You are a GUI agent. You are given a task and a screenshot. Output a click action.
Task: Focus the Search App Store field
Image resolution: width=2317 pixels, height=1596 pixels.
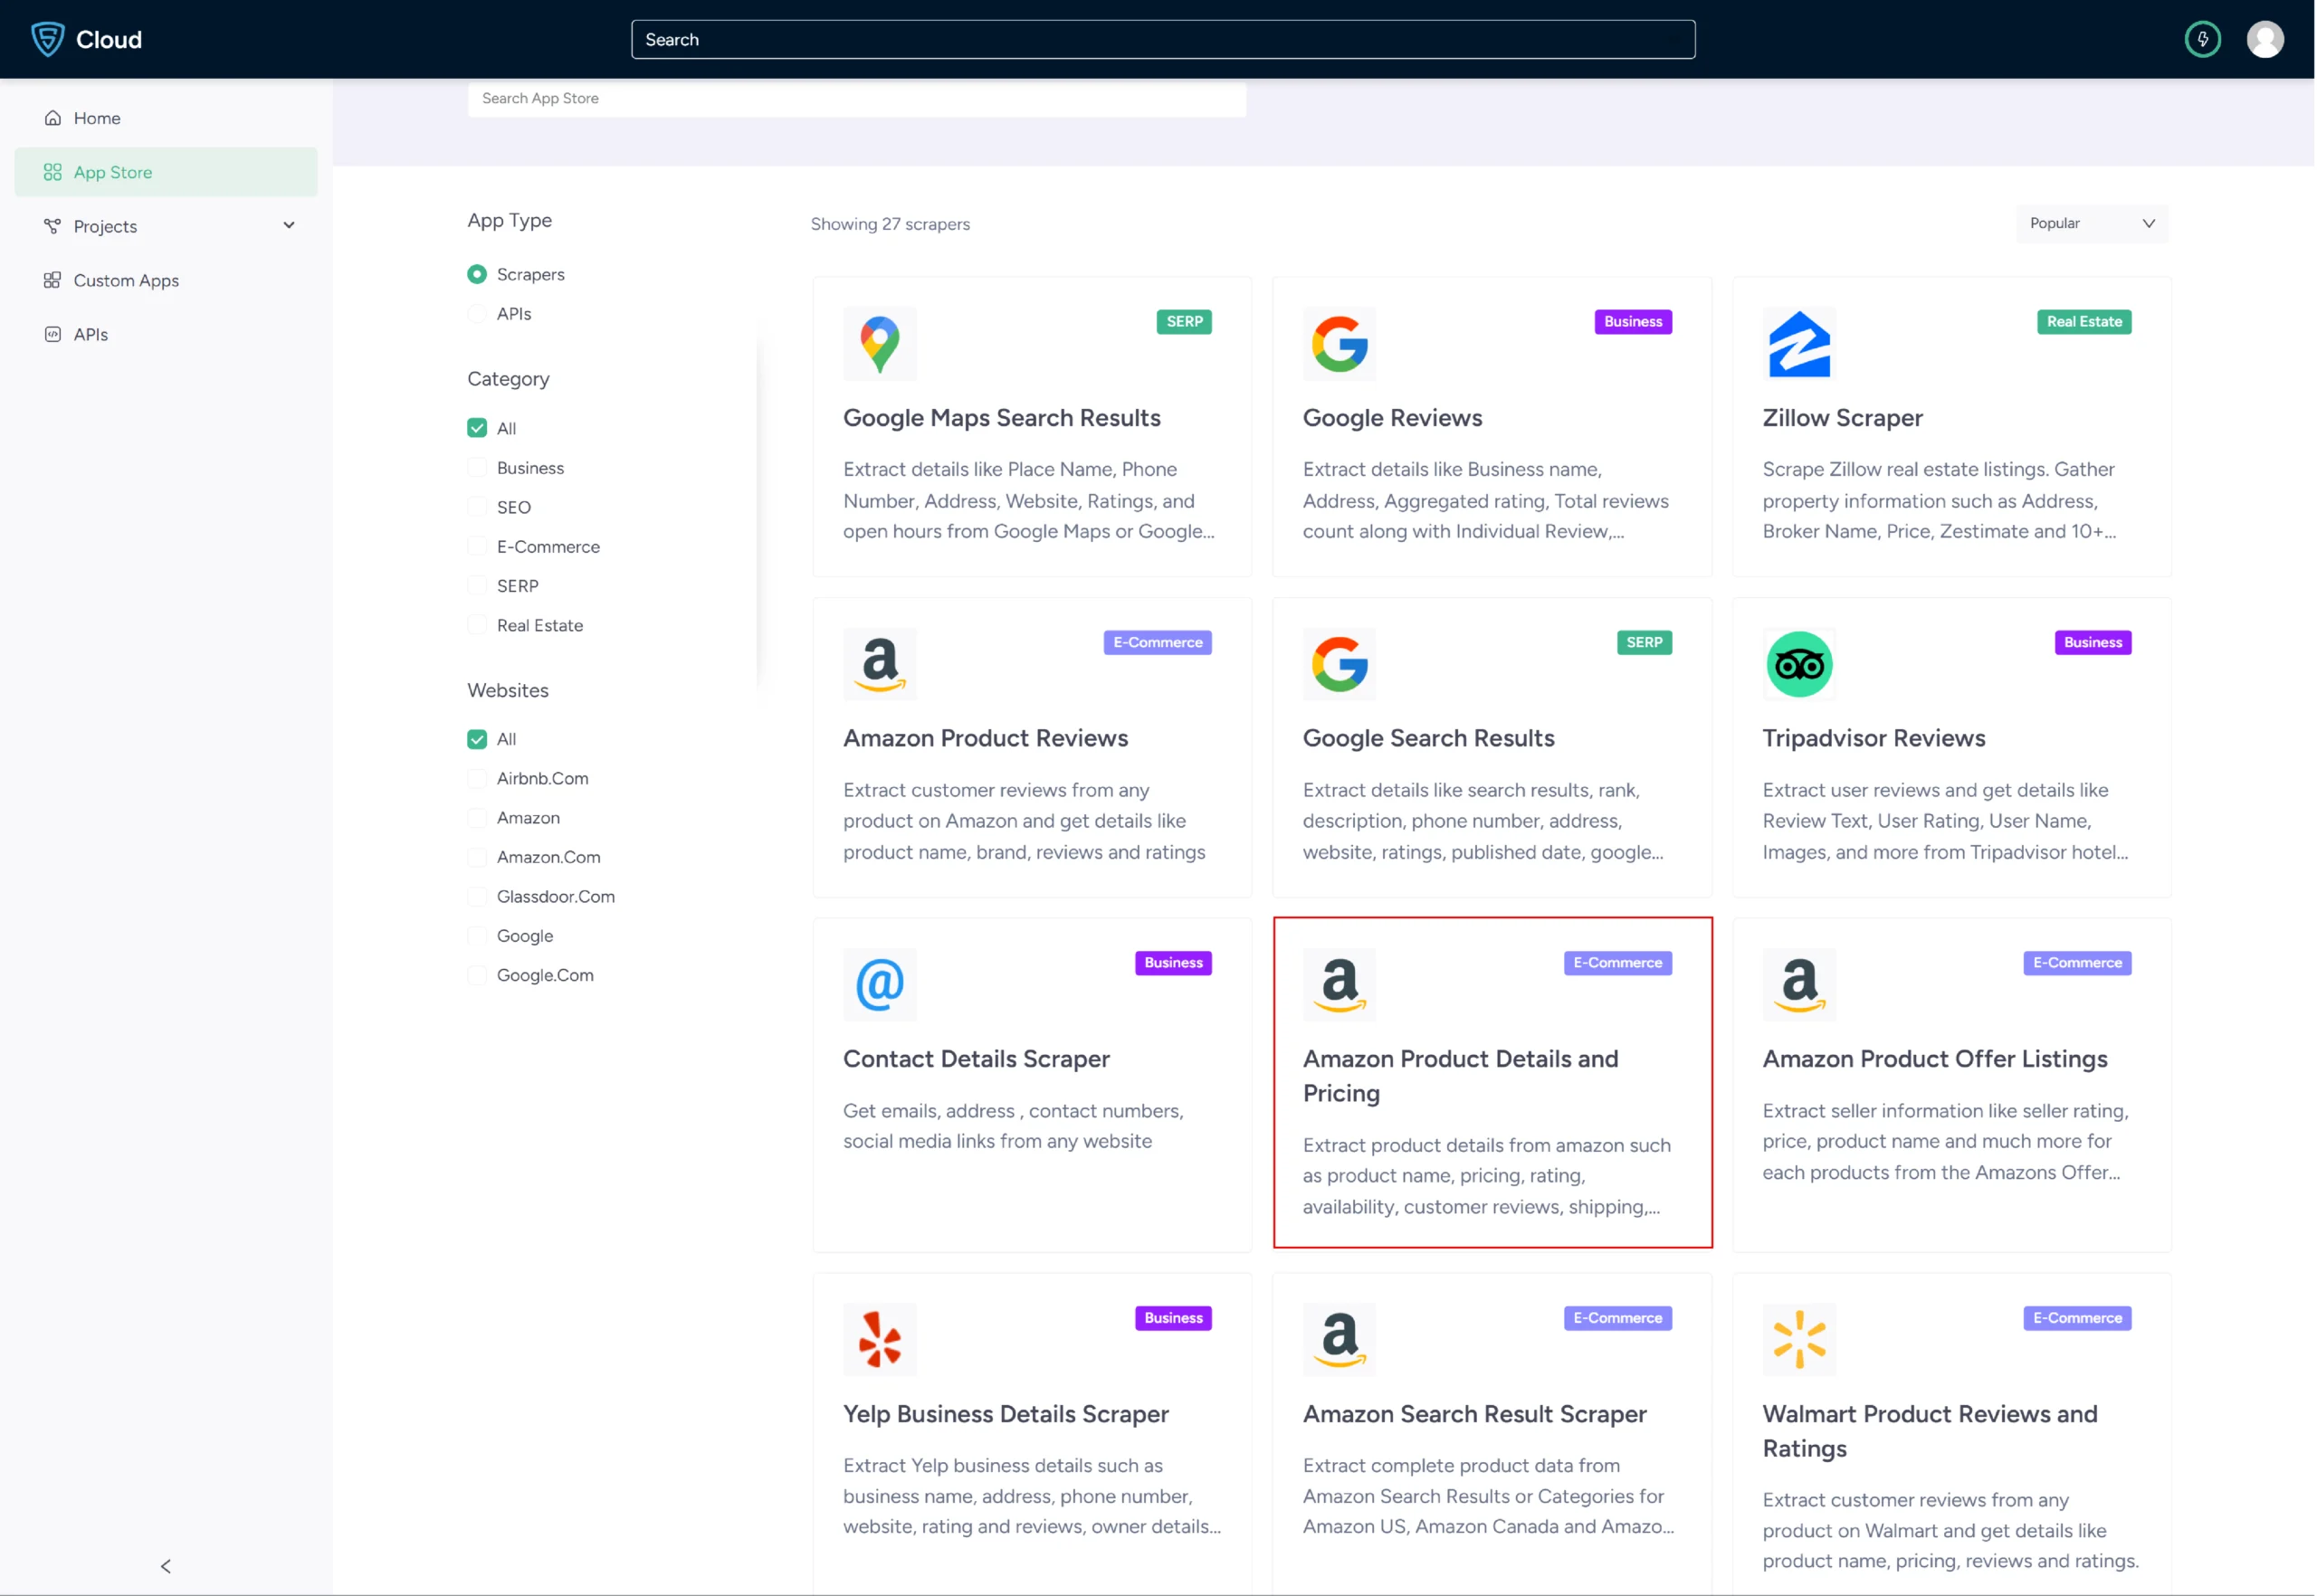point(856,98)
